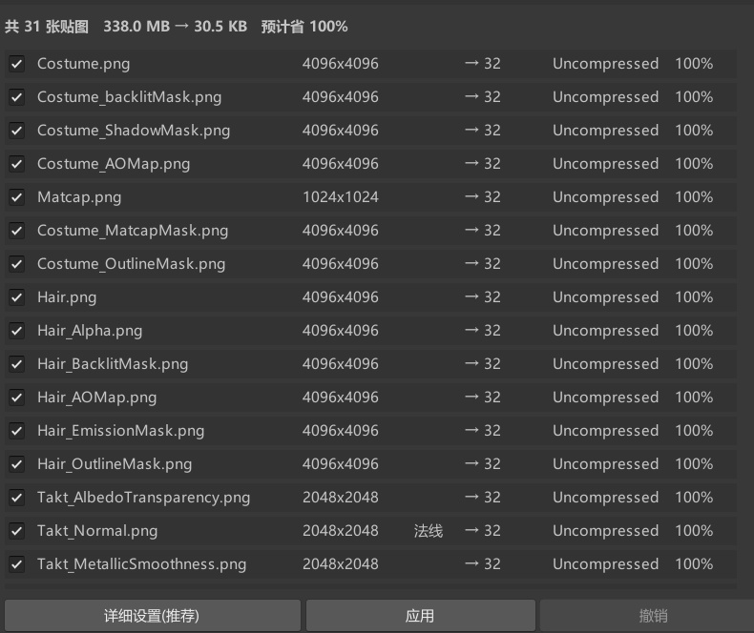Viewport: 754px width, 633px height.
Task: Uncheck the Hair.png checkbox
Action: tap(17, 297)
